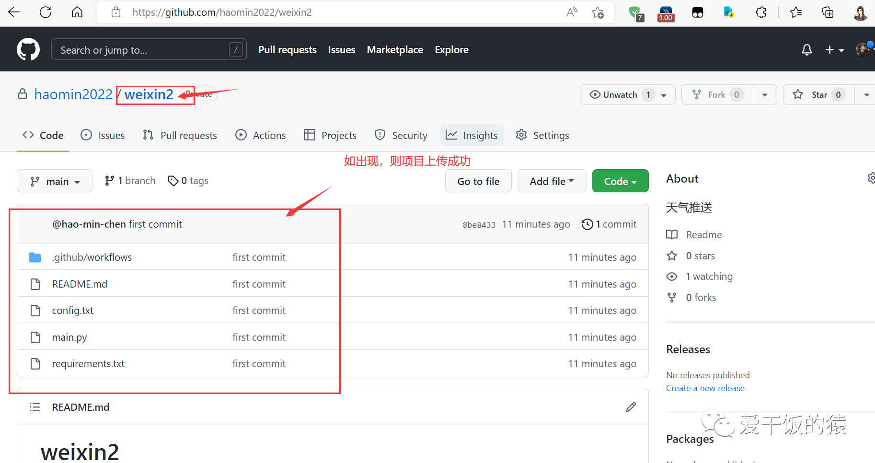
Task: Open the browser profile avatar
Action: click(860, 13)
